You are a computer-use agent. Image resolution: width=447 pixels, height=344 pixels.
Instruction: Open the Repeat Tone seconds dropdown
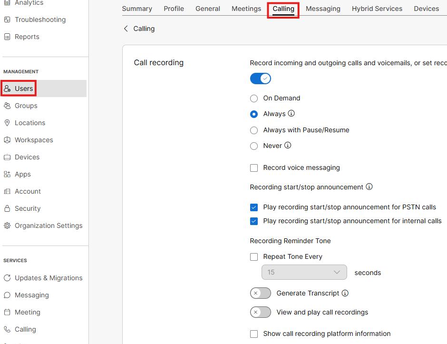(x=304, y=273)
